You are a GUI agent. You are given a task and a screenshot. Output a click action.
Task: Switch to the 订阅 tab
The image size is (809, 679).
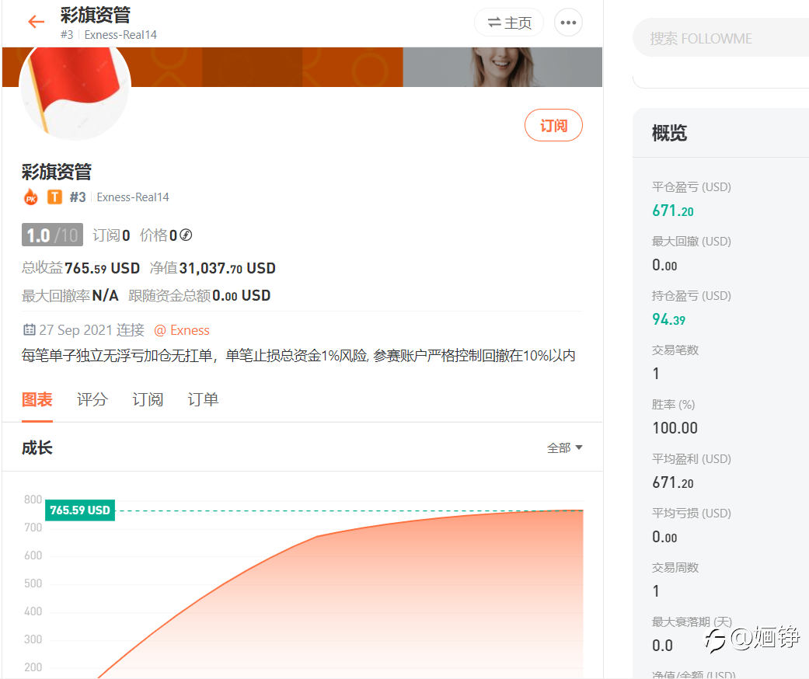(148, 399)
